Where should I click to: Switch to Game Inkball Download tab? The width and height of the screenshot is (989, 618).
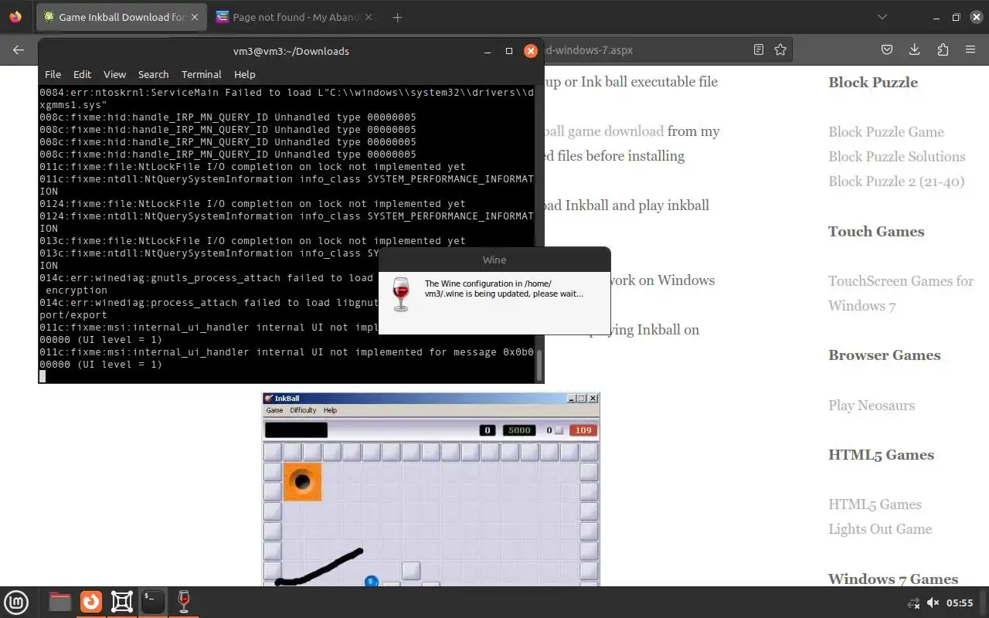122,17
